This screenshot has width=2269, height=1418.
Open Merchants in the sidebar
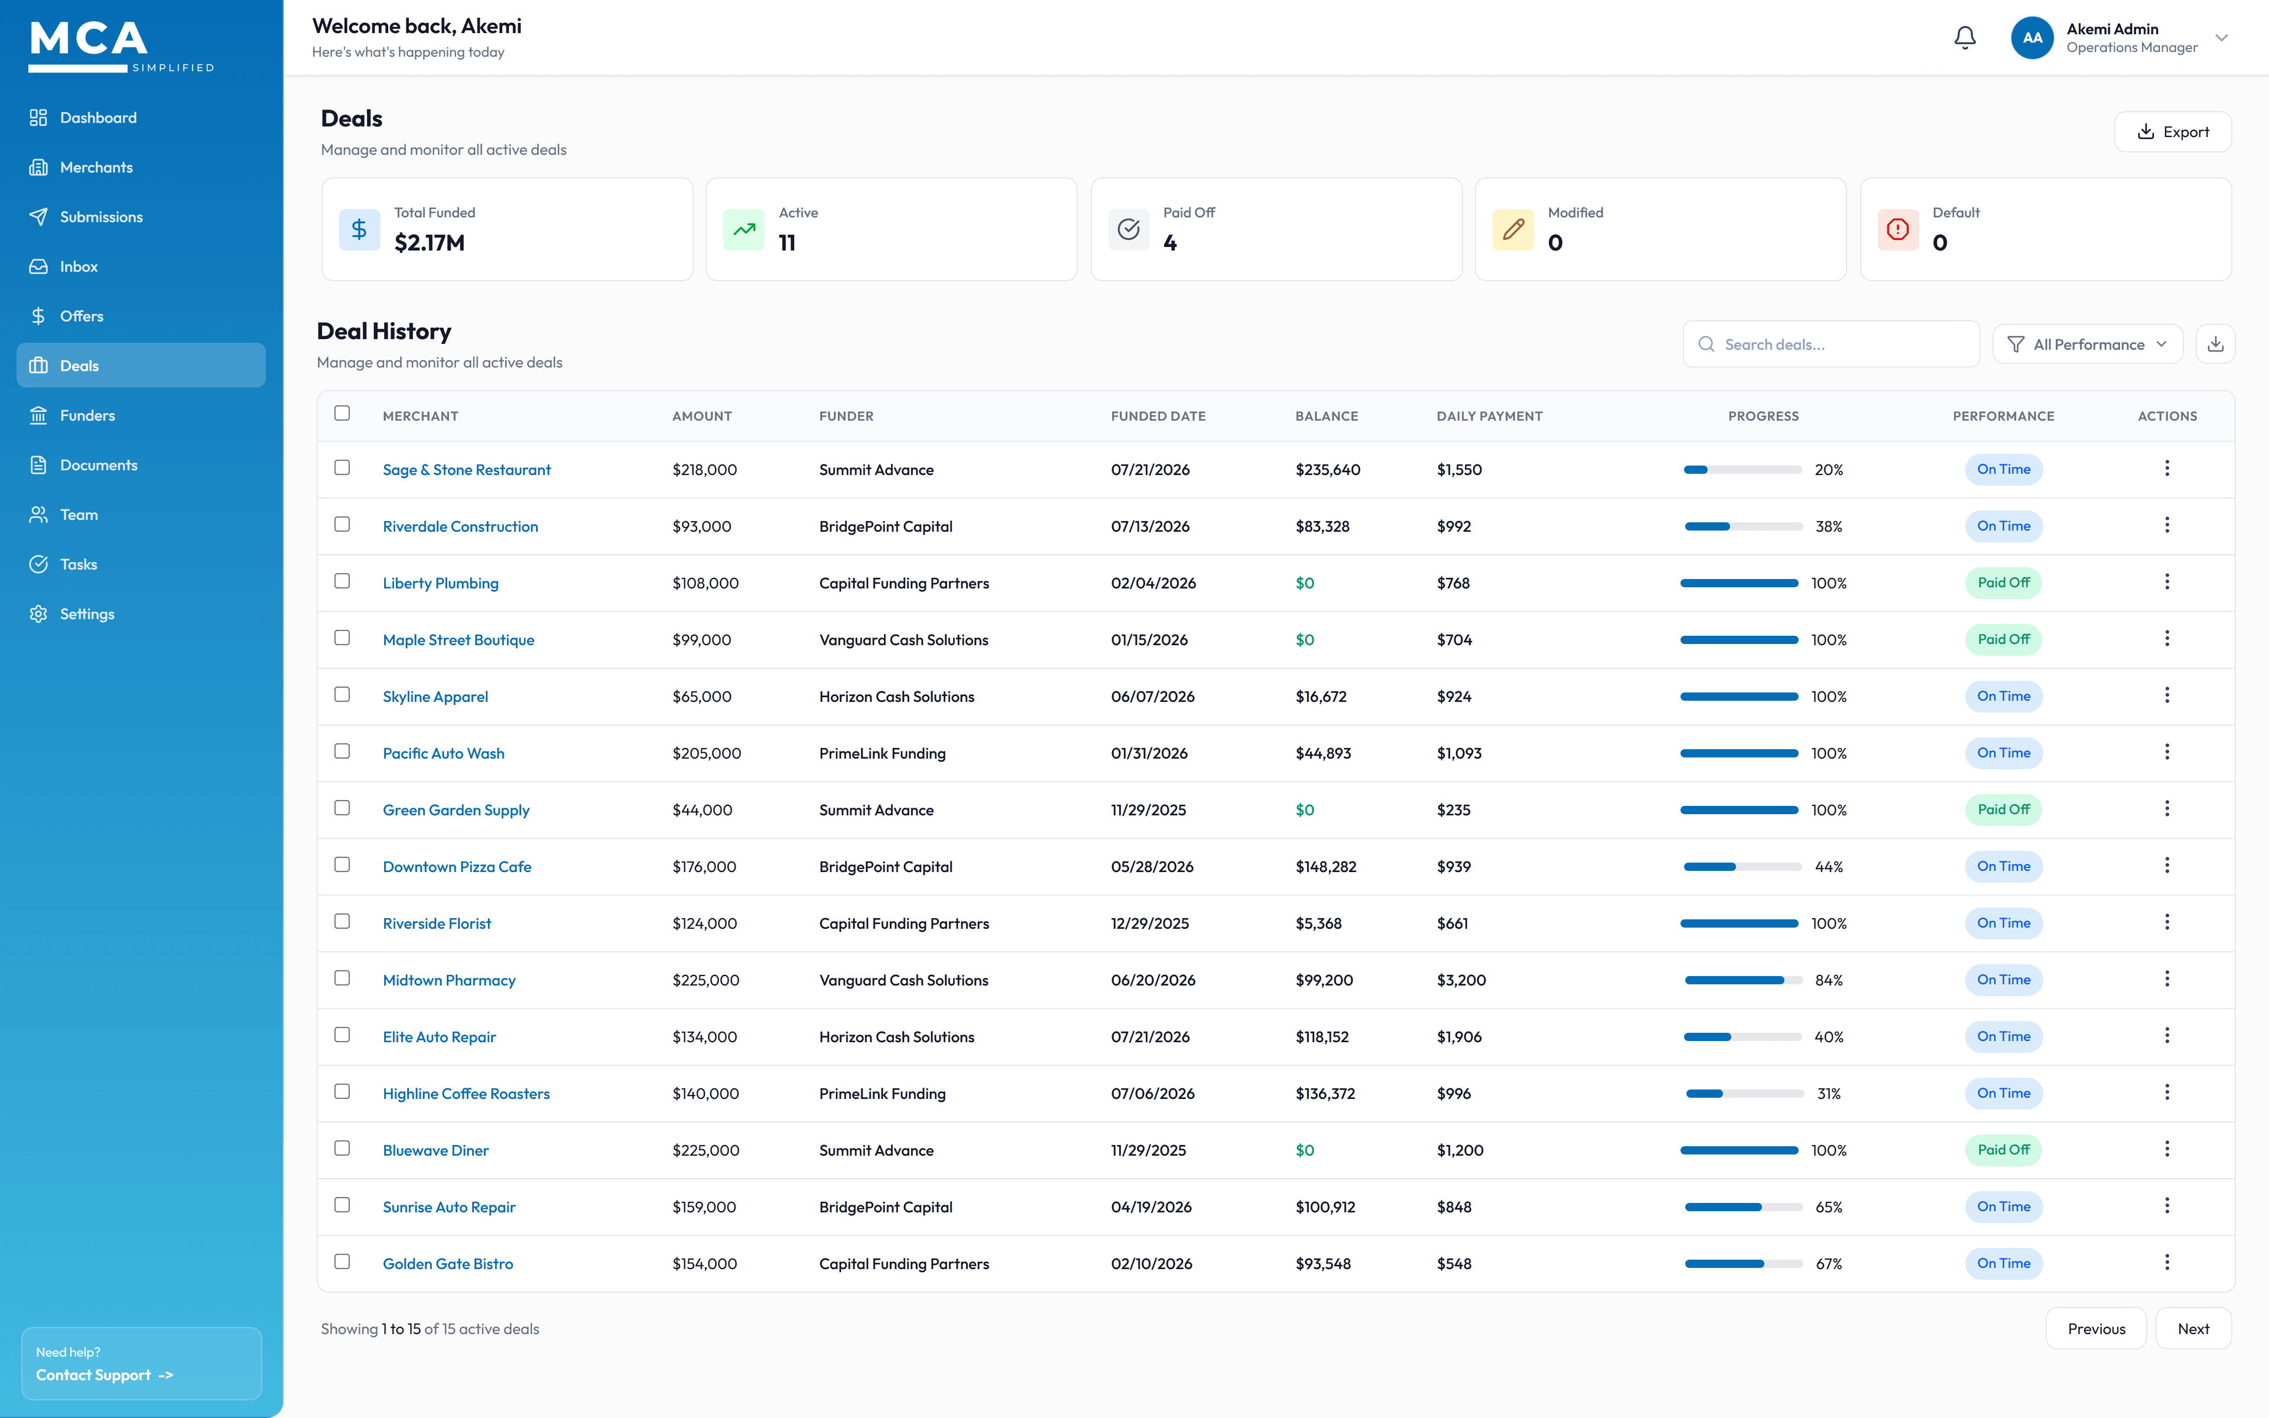click(141, 167)
